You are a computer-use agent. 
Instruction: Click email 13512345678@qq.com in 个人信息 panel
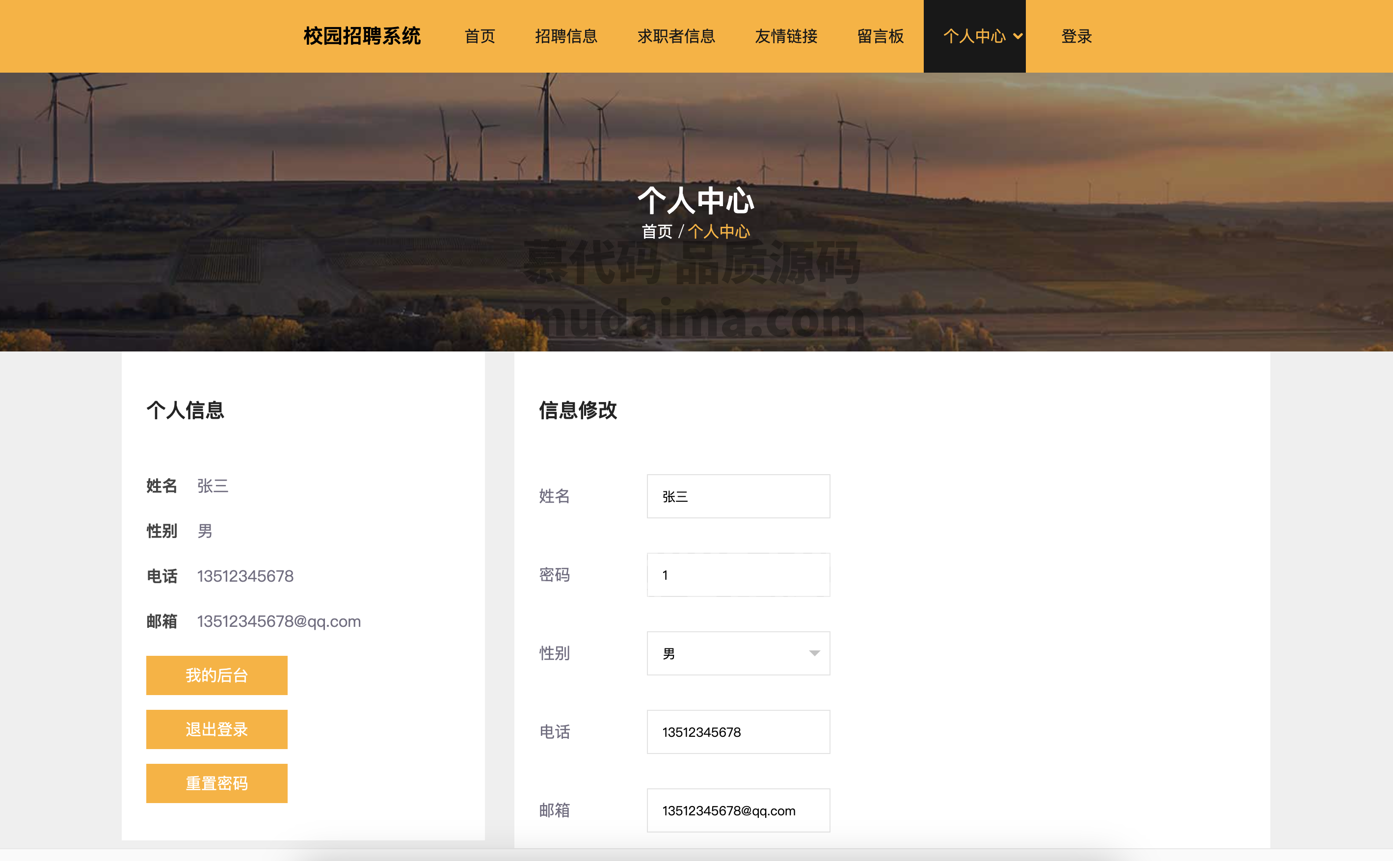click(279, 621)
